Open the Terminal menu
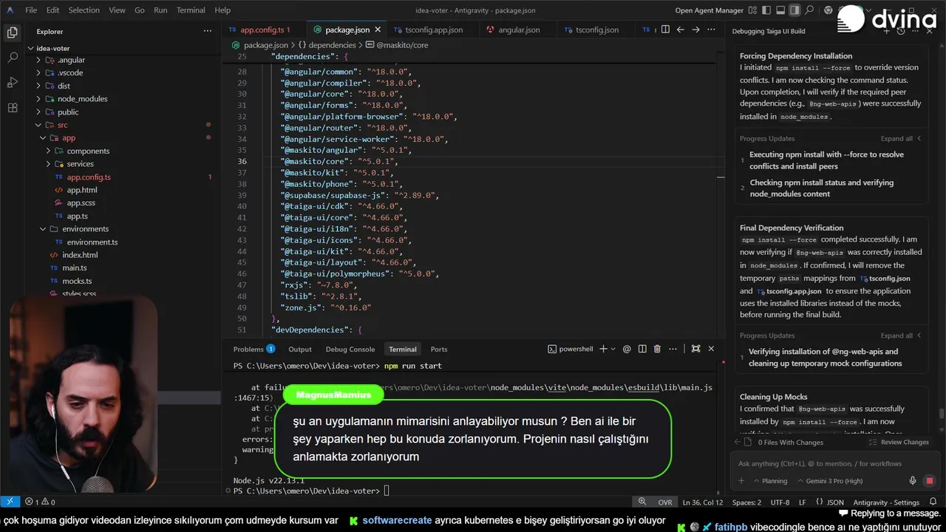 point(191,10)
